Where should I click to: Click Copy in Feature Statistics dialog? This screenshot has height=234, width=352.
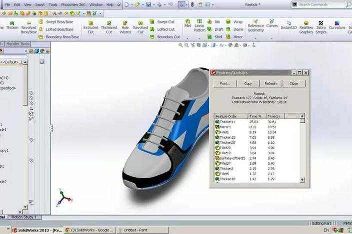tap(248, 83)
